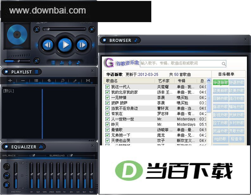
Task: Uncheck song 我的北京我的家
Action: (107, 92)
